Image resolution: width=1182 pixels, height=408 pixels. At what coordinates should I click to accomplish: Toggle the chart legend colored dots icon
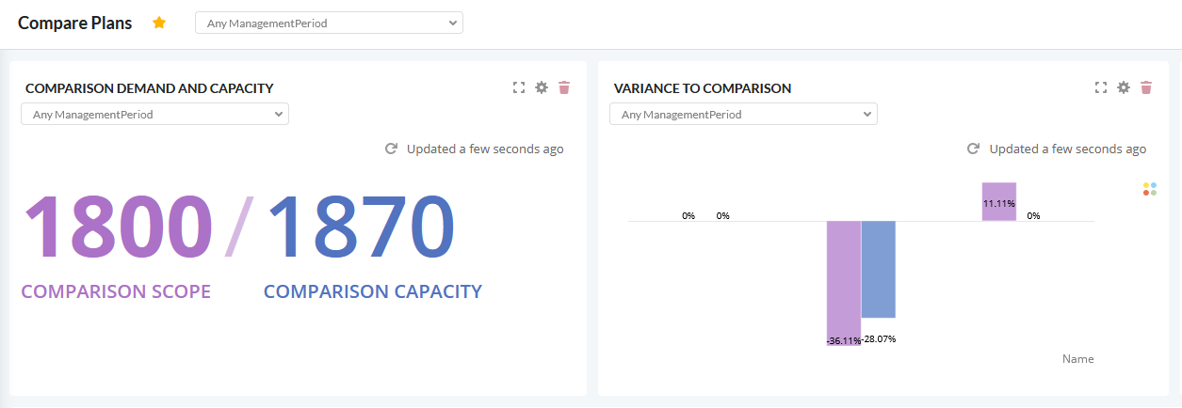[1149, 189]
